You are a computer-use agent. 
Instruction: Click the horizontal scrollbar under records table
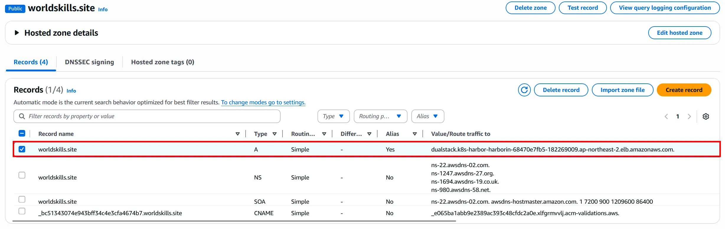pos(234,221)
